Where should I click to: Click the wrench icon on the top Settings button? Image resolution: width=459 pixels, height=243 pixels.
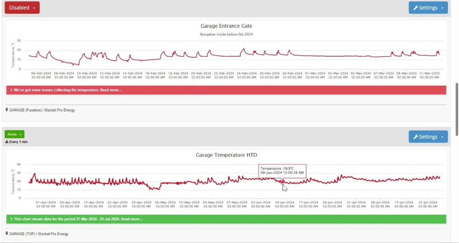[416, 8]
